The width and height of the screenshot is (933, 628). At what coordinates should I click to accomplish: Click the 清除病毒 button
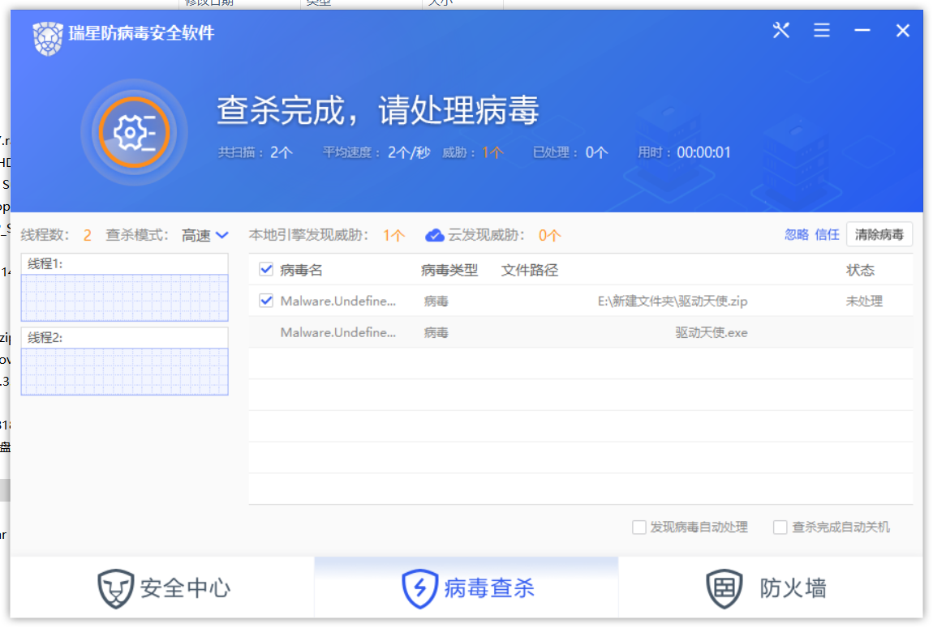pos(879,235)
